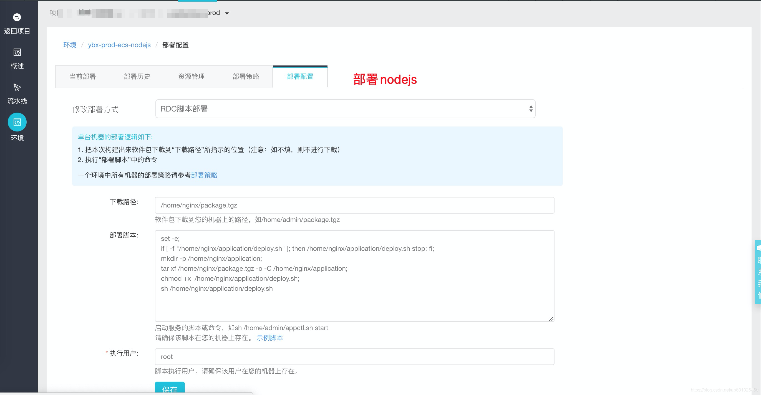Open the RDC脚本部署 deployment method dropdown
Screen dimensions: 761x395
(x=345, y=109)
